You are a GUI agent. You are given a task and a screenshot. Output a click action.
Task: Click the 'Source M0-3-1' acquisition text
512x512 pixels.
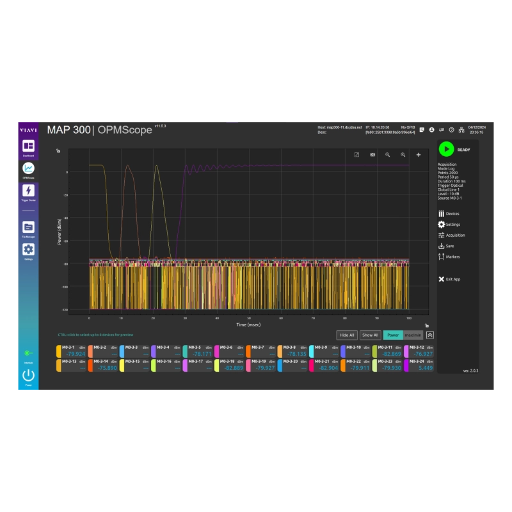pyautogui.click(x=449, y=198)
